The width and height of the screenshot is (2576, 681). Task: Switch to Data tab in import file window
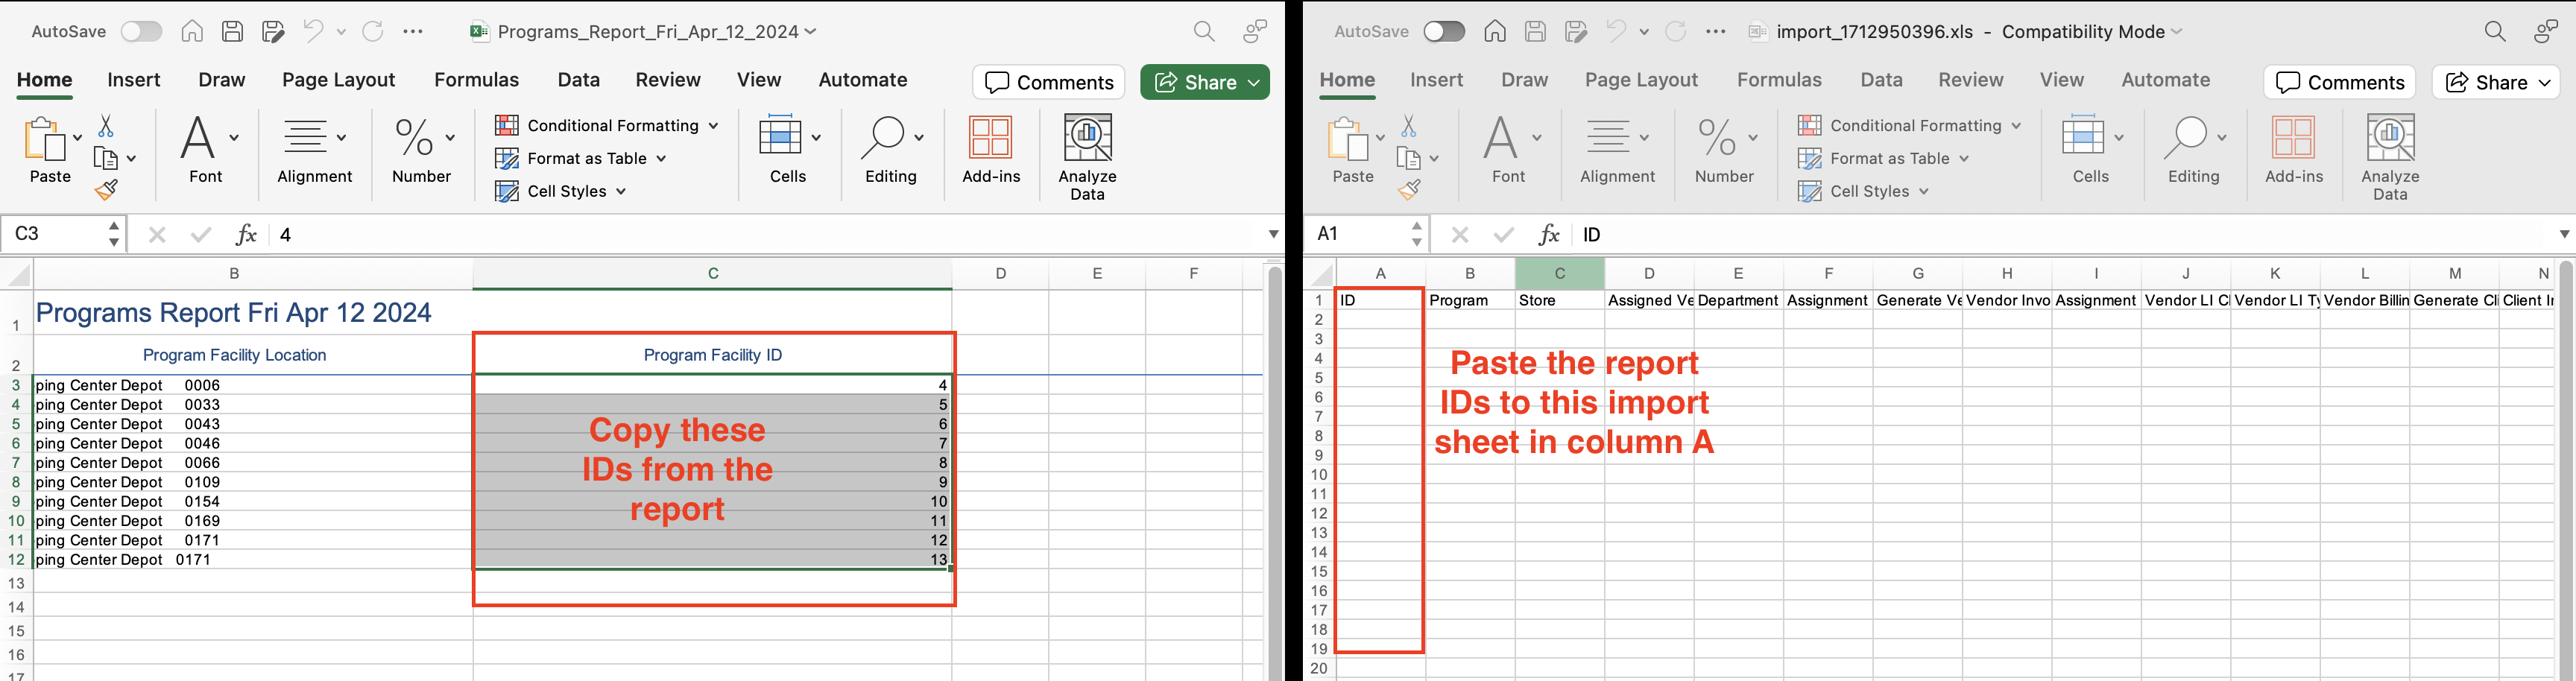coord(1881,80)
